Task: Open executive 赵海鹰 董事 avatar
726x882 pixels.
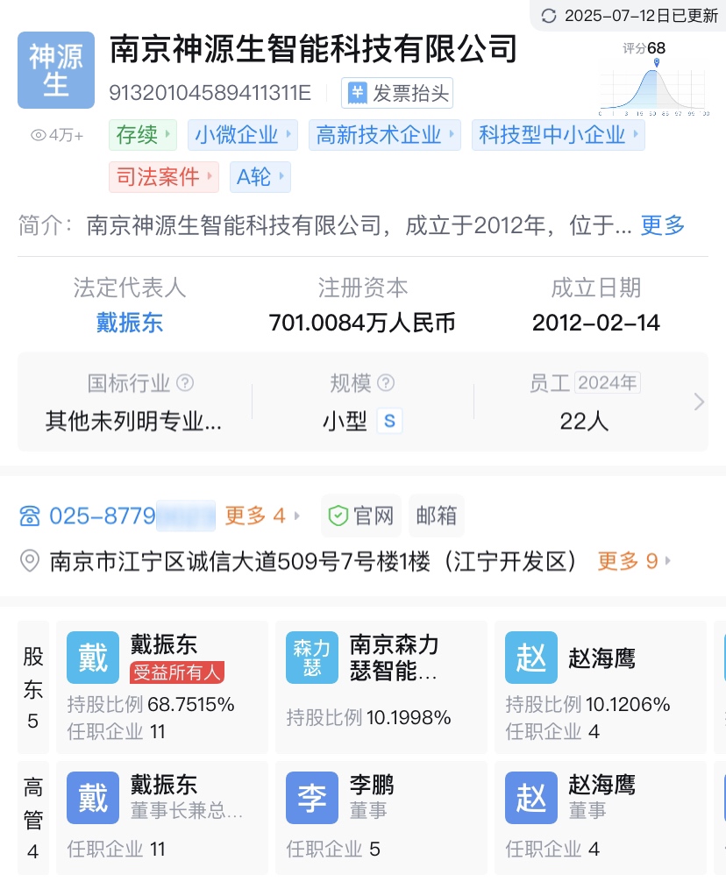Action: [x=530, y=798]
